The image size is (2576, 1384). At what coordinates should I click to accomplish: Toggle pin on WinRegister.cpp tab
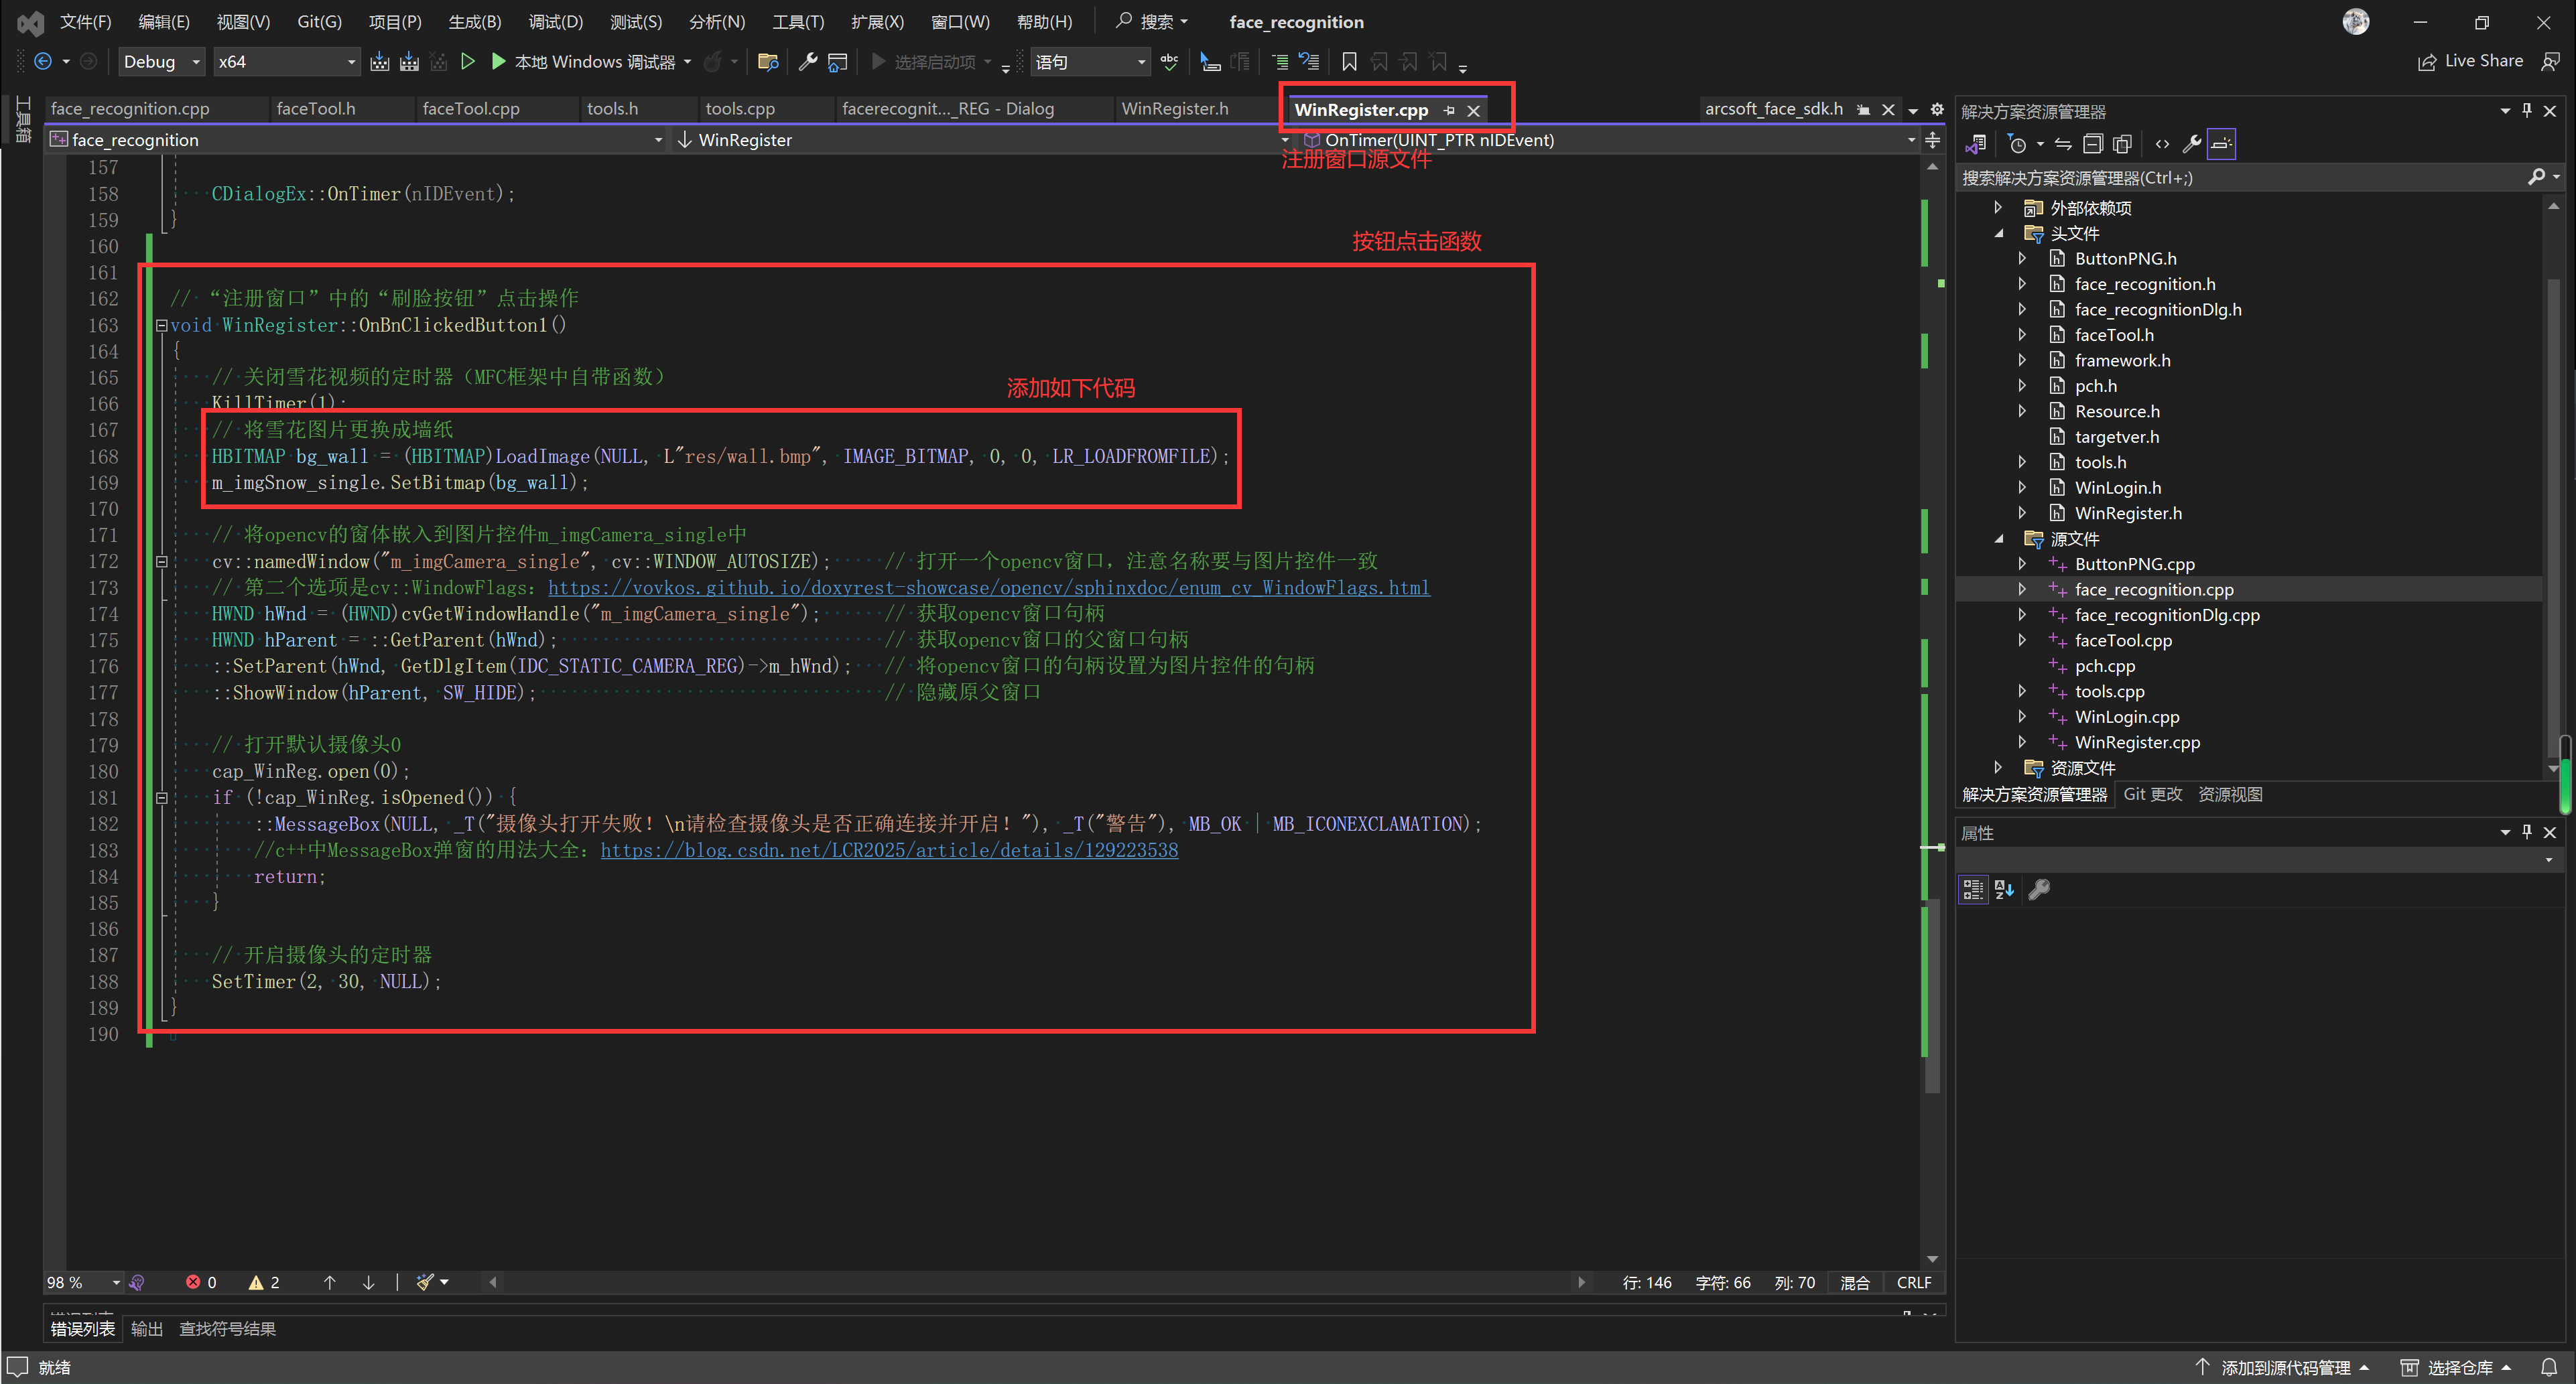click(x=1449, y=111)
